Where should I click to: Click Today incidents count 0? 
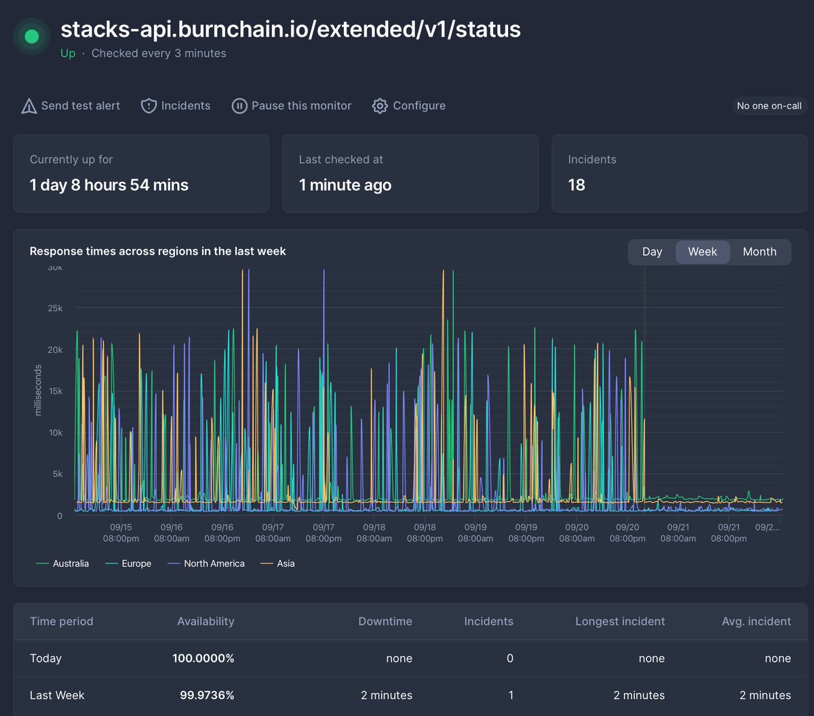(510, 658)
